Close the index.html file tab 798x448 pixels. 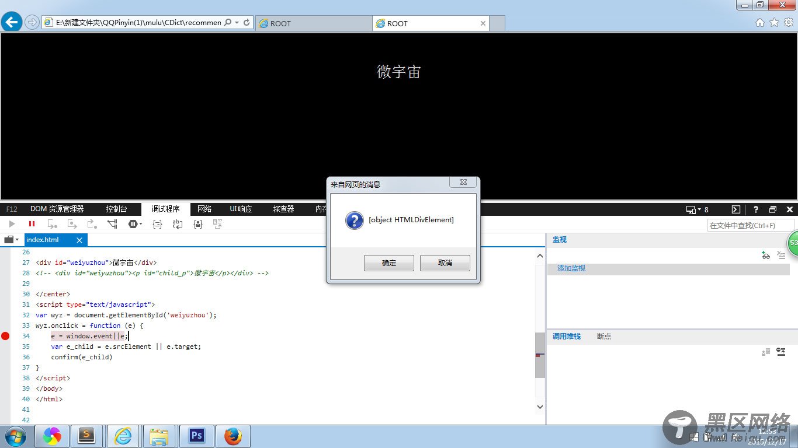[x=79, y=240]
